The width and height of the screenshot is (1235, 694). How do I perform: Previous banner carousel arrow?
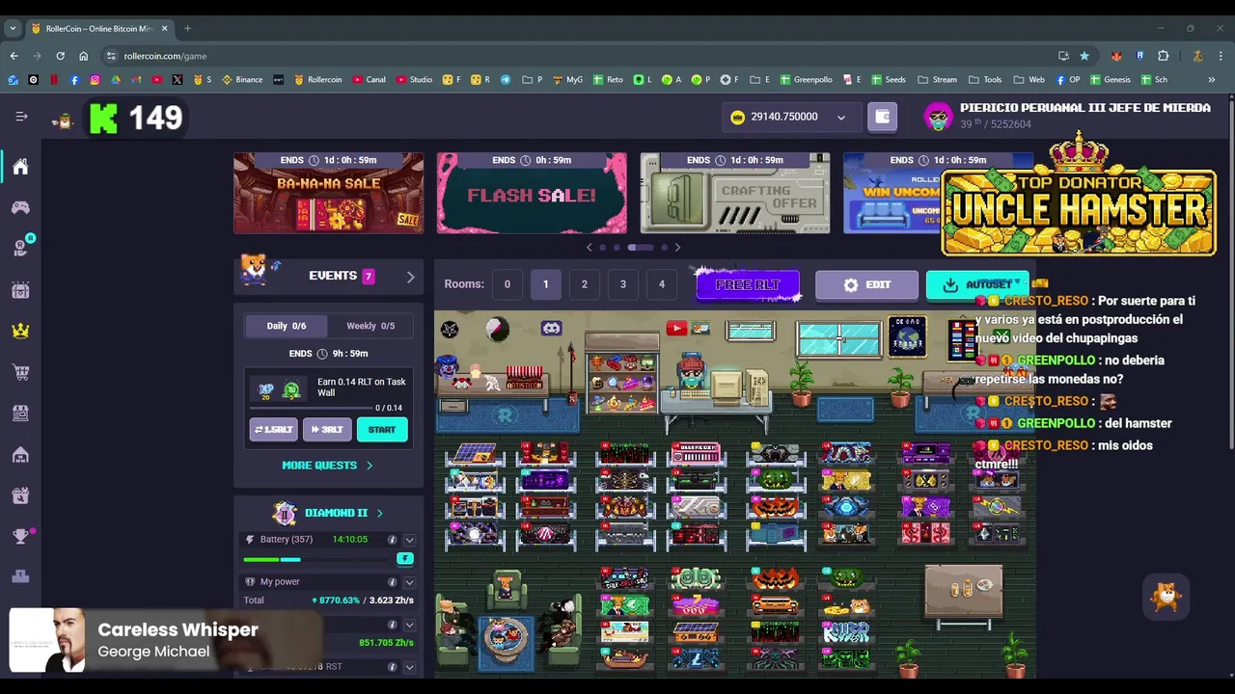pos(590,248)
